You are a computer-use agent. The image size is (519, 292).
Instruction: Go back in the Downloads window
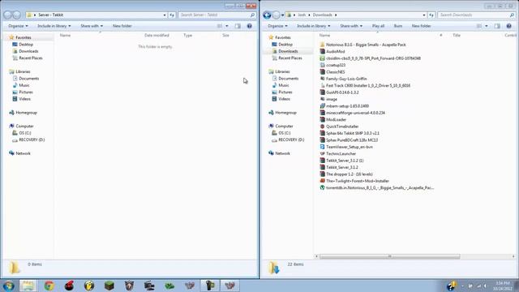267,15
